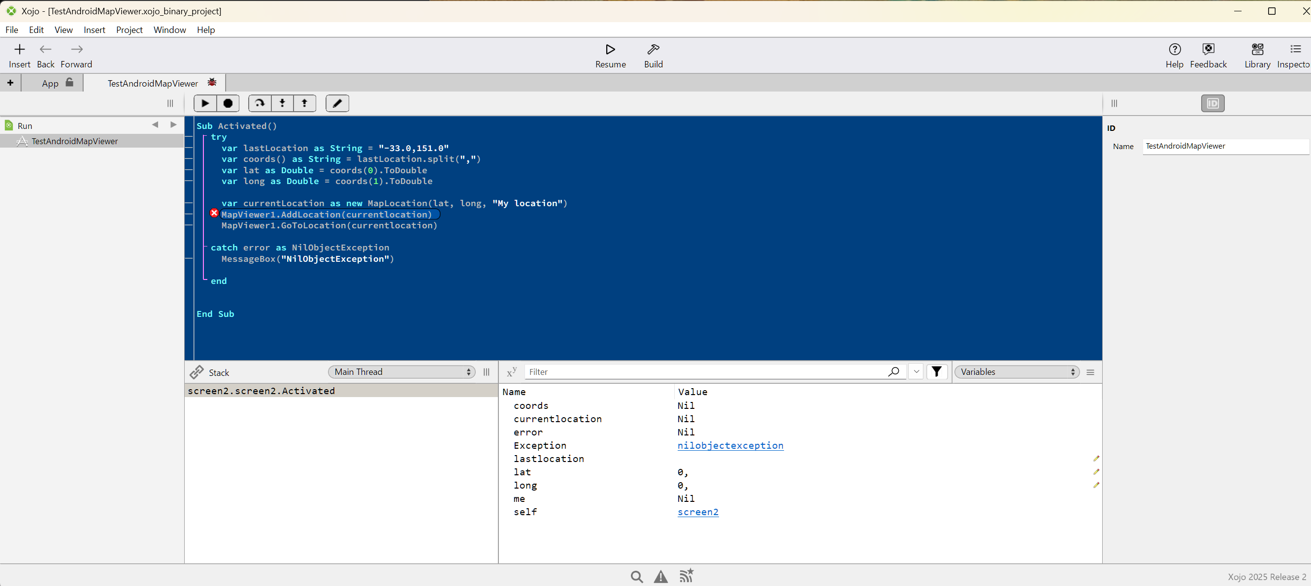Edit lat value with pencil icon
1311x586 pixels.
click(x=1096, y=472)
